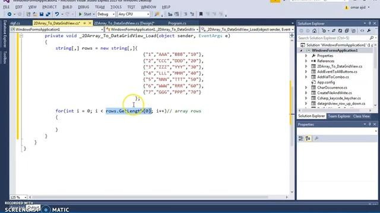
Task: Expand the 2DArray_To_DataGridView.cs file node
Action: point(306,66)
